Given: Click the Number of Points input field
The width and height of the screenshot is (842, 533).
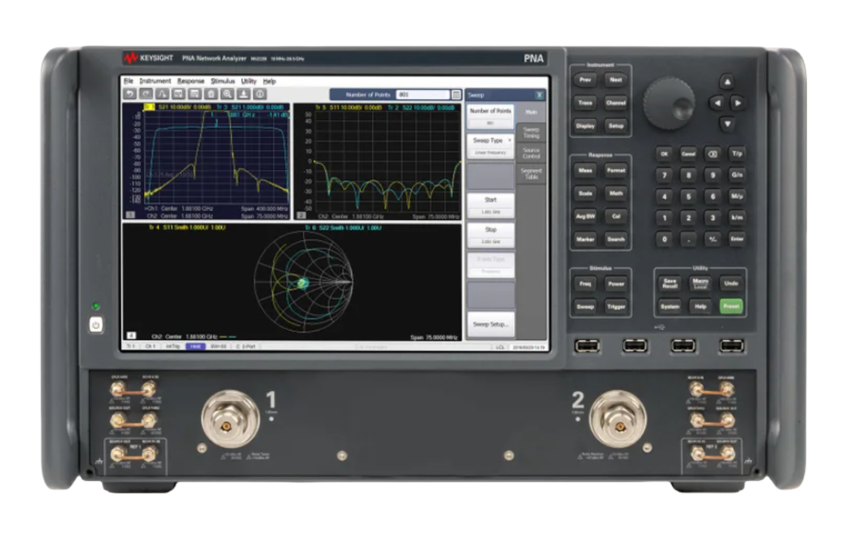Looking at the screenshot, I should (x=422, y=95).
